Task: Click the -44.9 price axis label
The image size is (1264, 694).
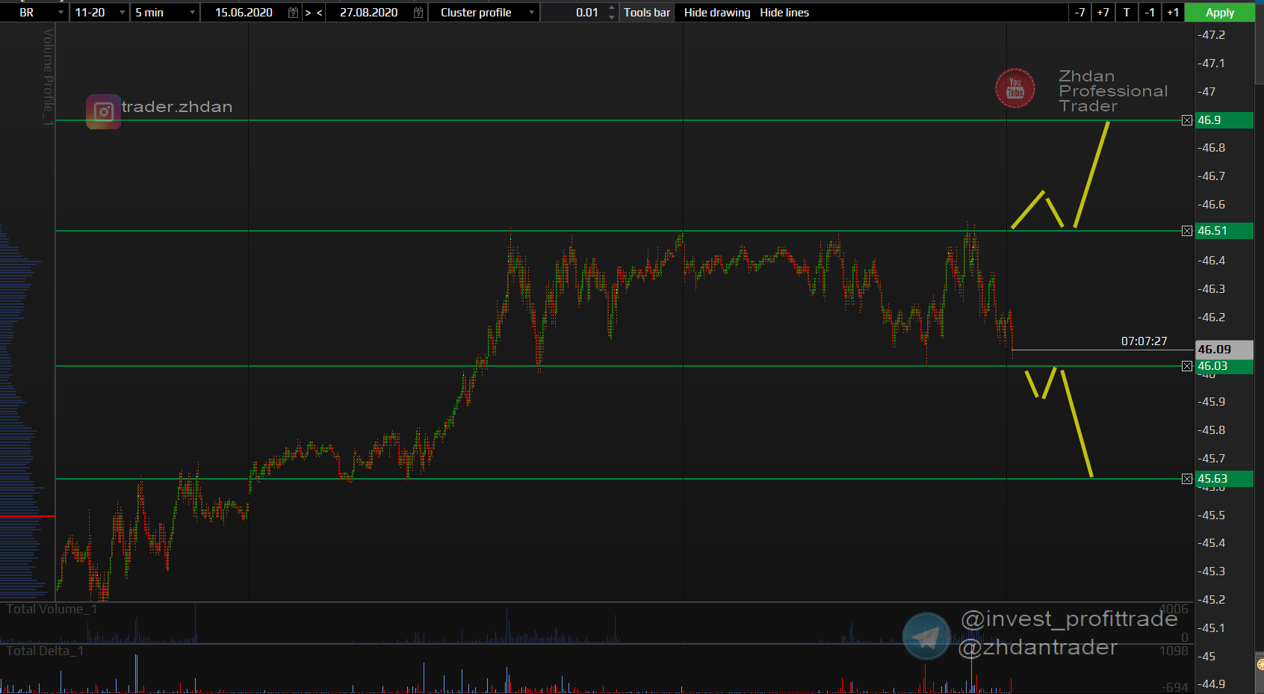Action: pyautogui.click(x=1212, y=684)
